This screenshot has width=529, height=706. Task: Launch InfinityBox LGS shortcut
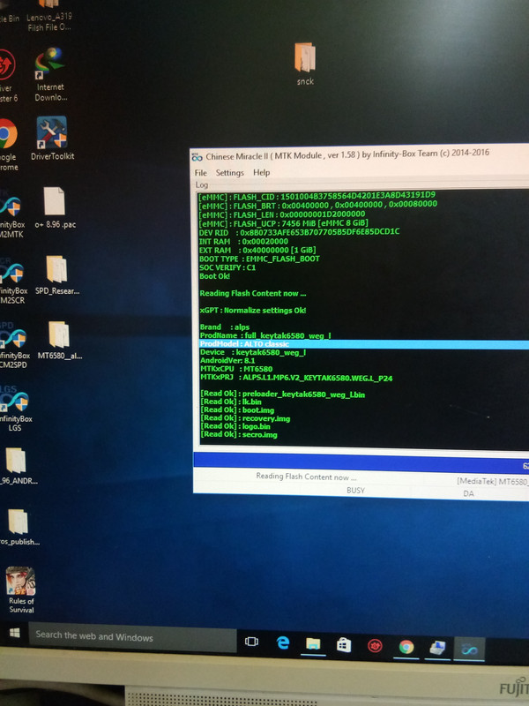(15, 410)
